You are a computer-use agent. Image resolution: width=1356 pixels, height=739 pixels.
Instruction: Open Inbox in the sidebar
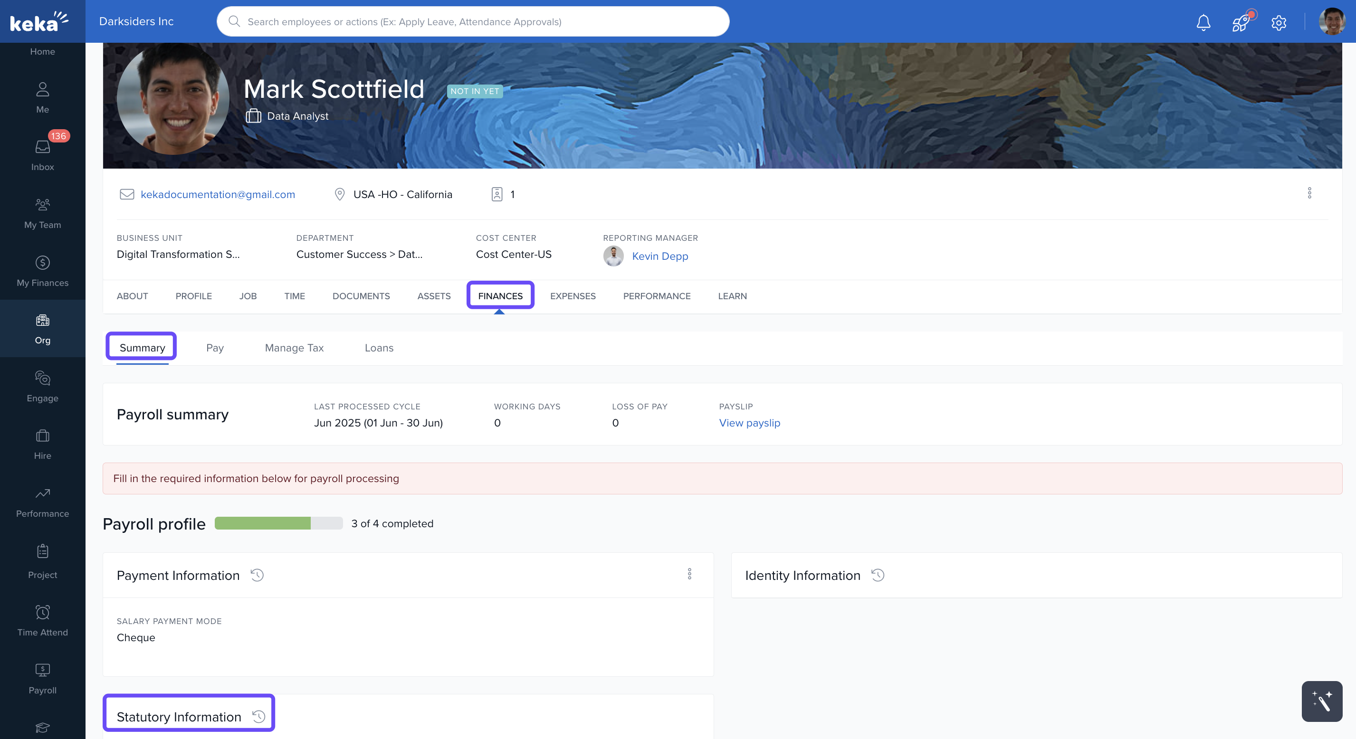43,153
